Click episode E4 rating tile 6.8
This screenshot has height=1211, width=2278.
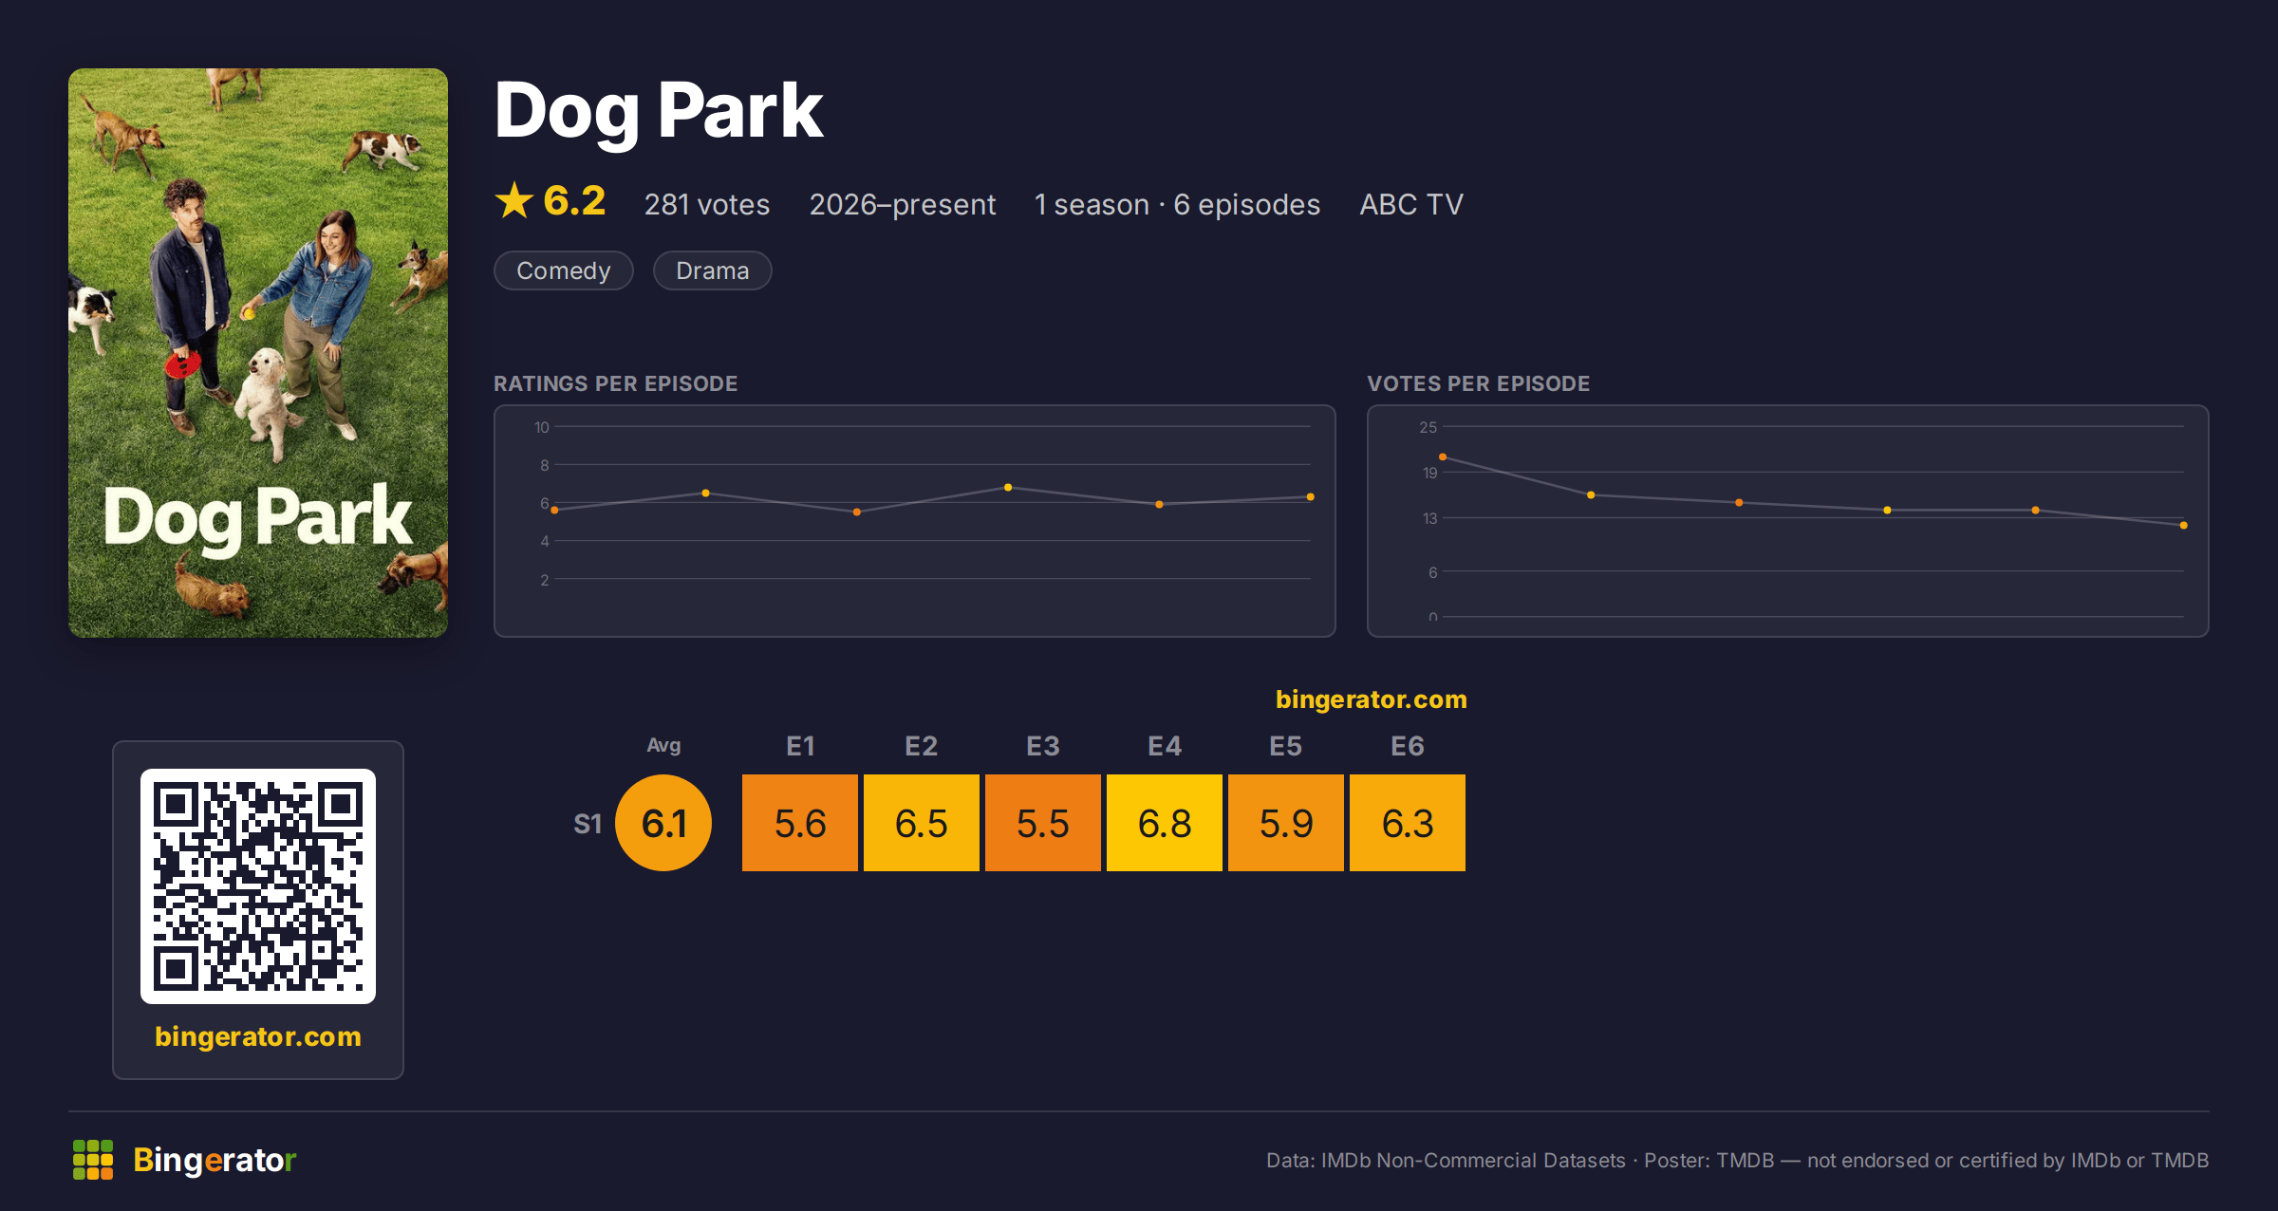point(1165,823)
